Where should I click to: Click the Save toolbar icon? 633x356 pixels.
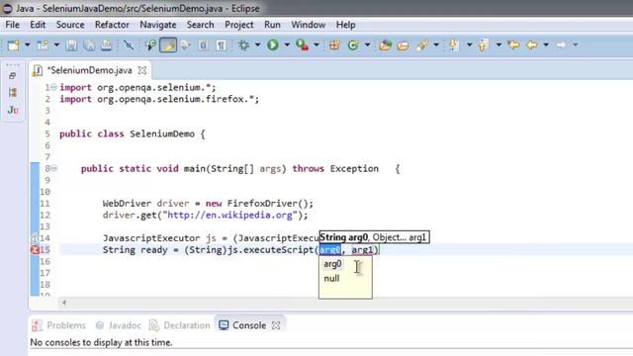pyautogui.click(x=71, y=44)
